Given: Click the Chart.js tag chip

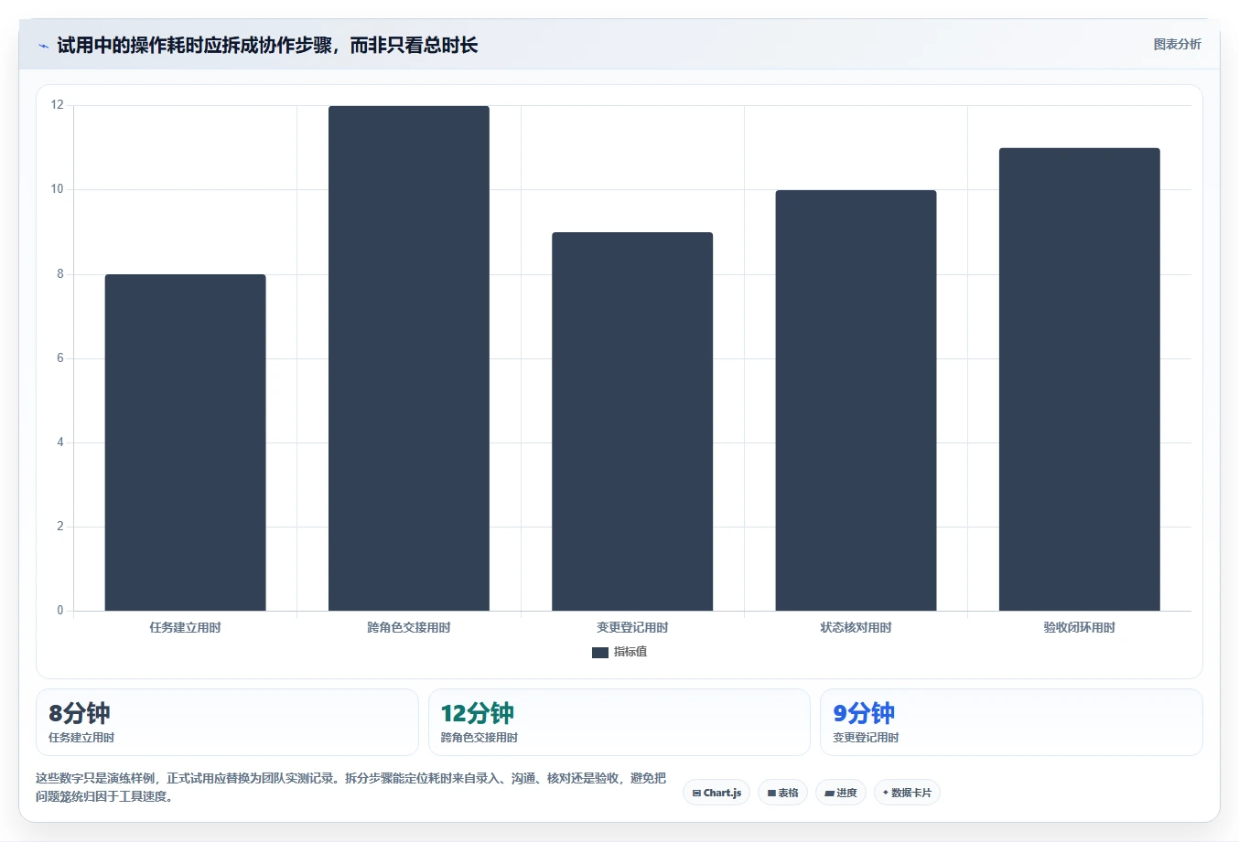Looking at the screenshot, I should (716, 793).
